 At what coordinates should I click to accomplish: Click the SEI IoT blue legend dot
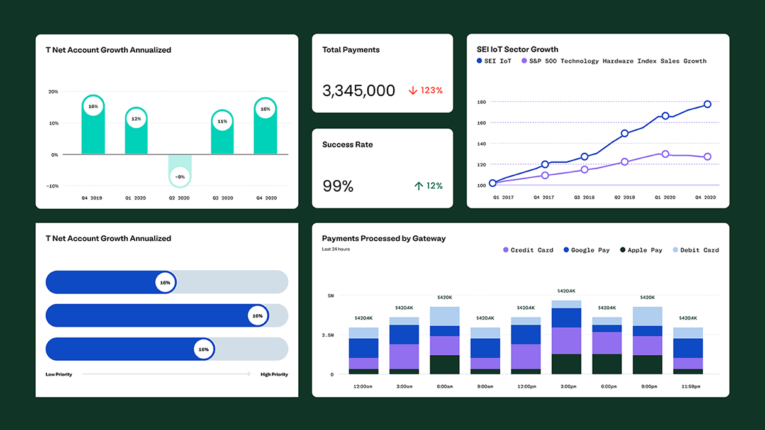[479, 61]
